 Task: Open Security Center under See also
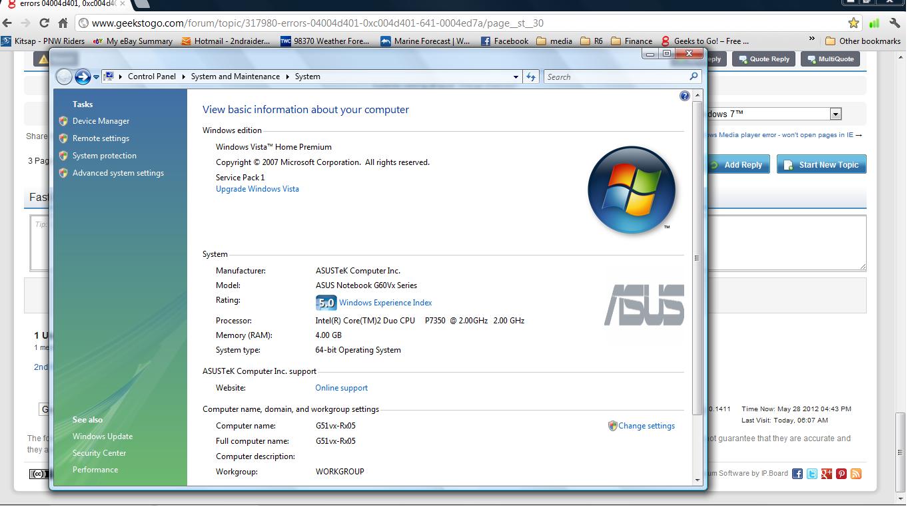click(99, 453)
